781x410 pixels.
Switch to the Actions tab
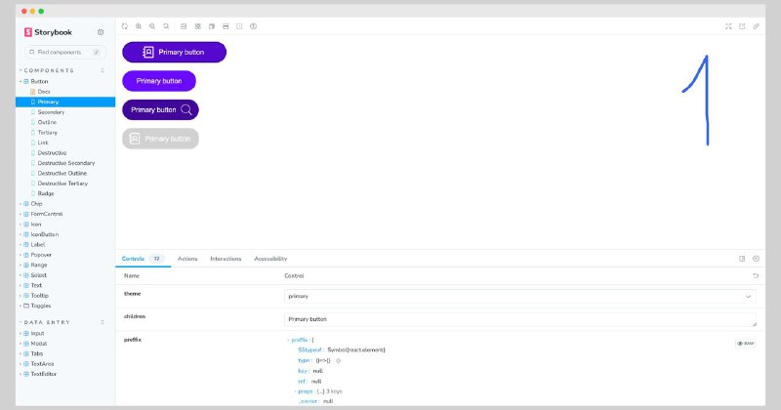pyautogui.click(x=187, y=259)
